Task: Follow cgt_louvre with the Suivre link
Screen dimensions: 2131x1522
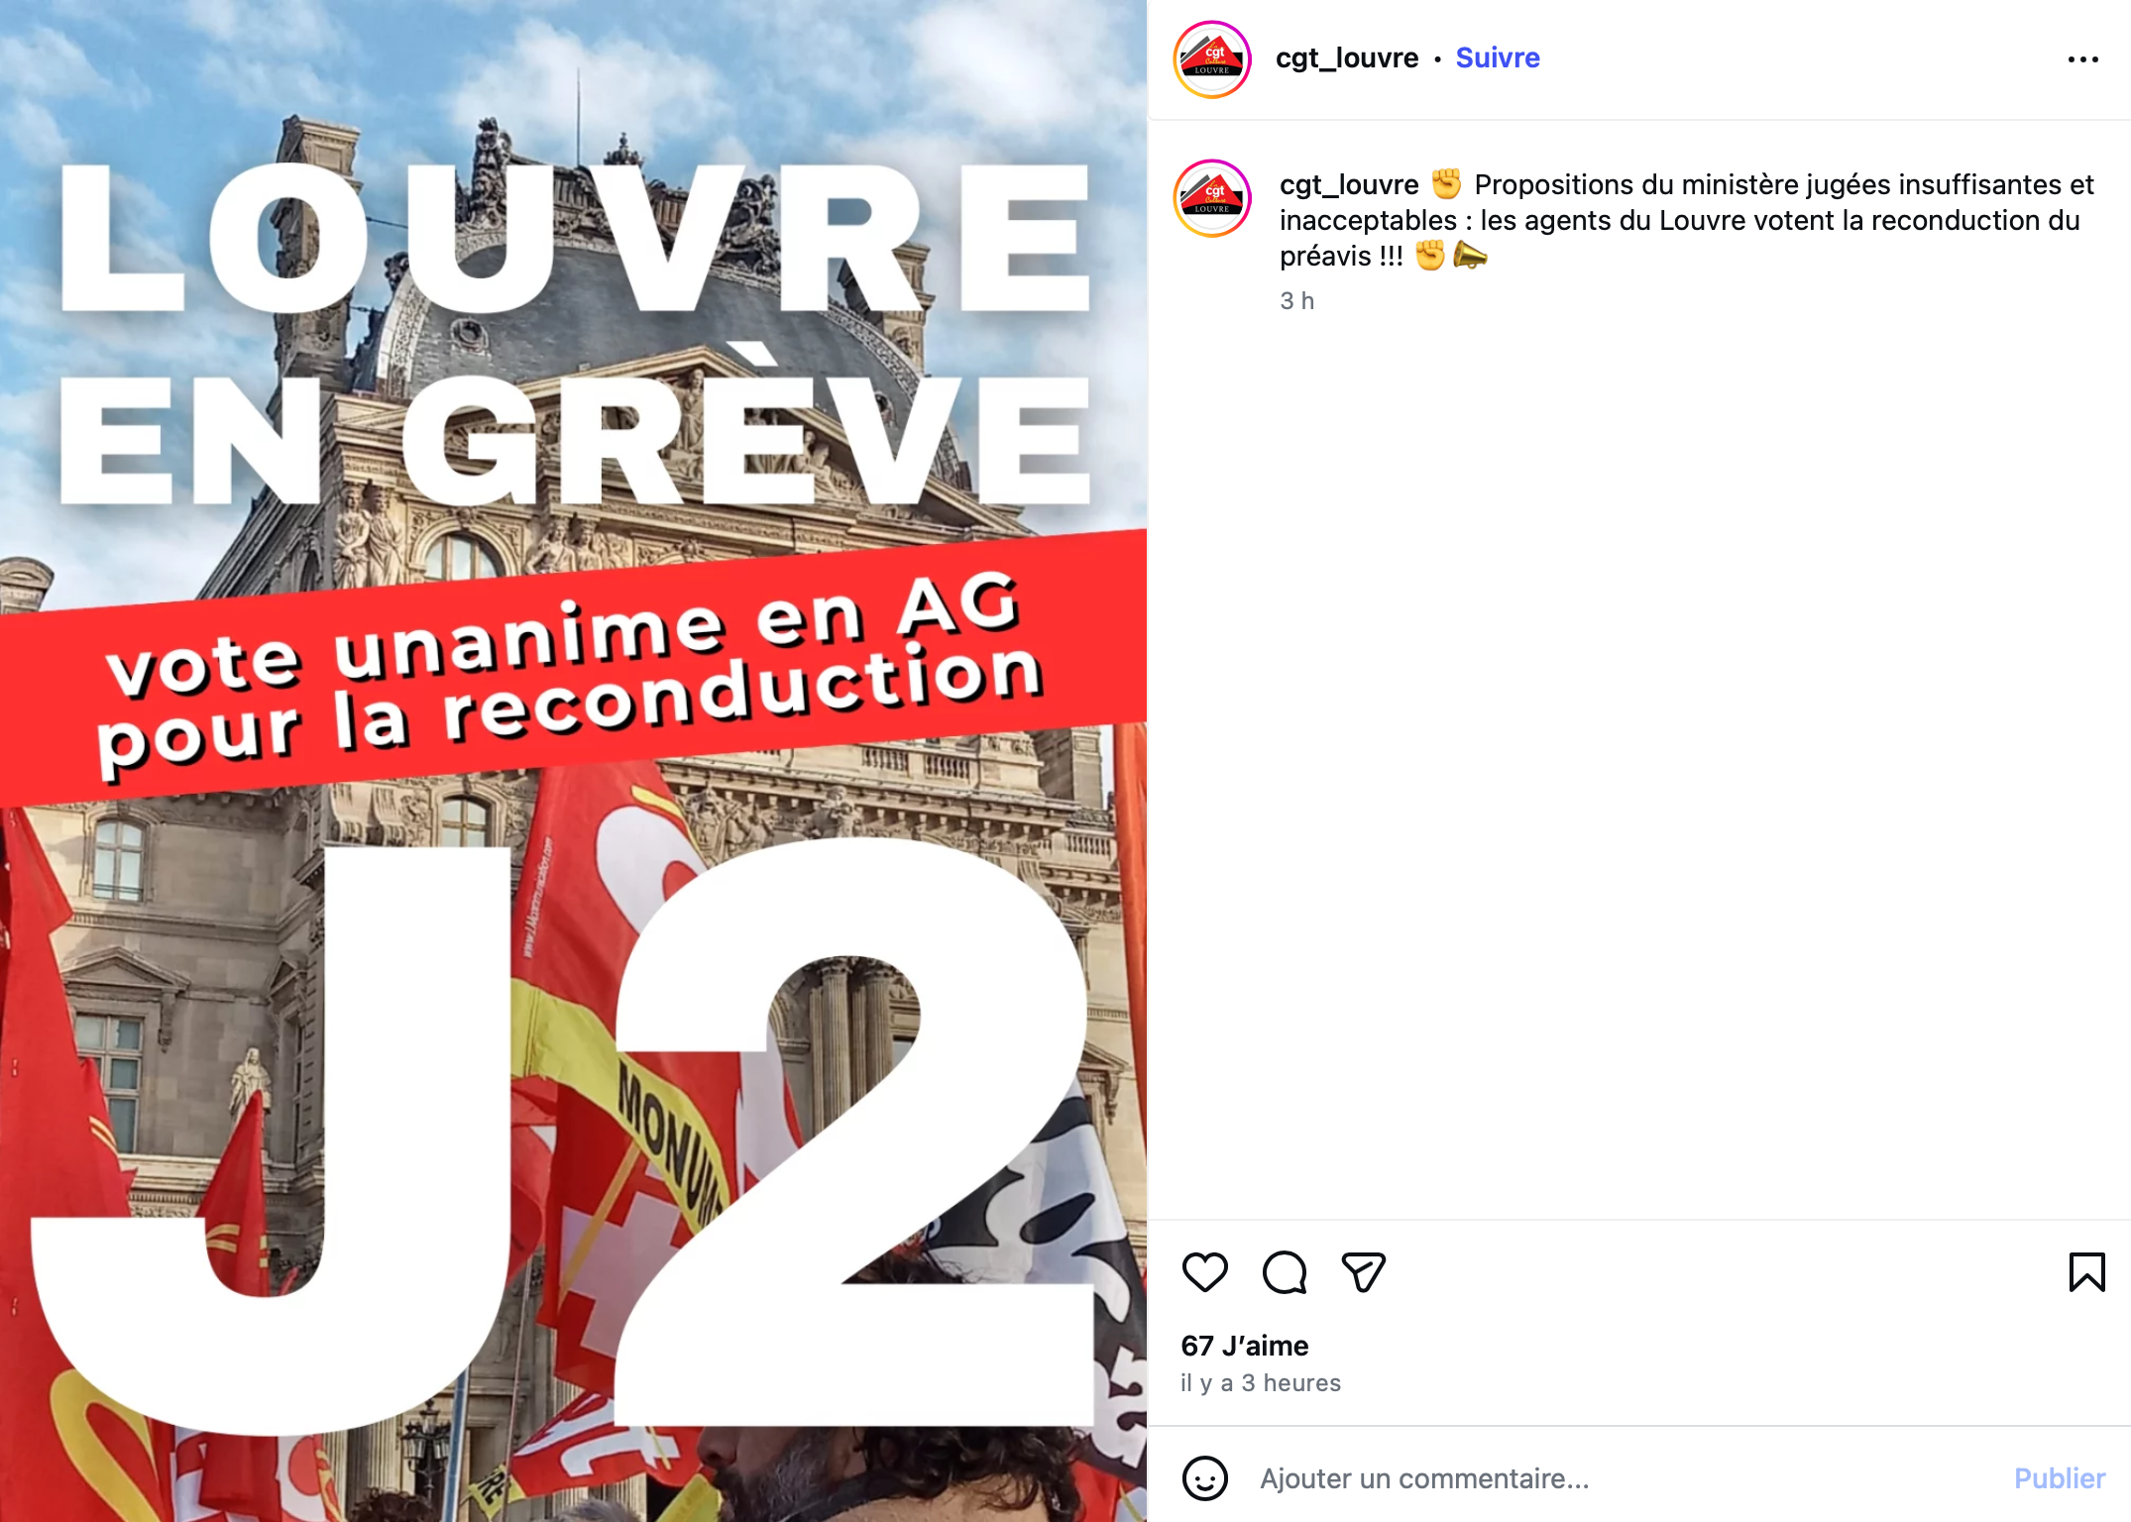Action: [1497, 57]
